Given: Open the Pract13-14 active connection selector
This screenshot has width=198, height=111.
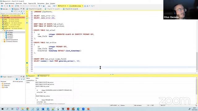Looking at the screenshot, I should (63, 6).
